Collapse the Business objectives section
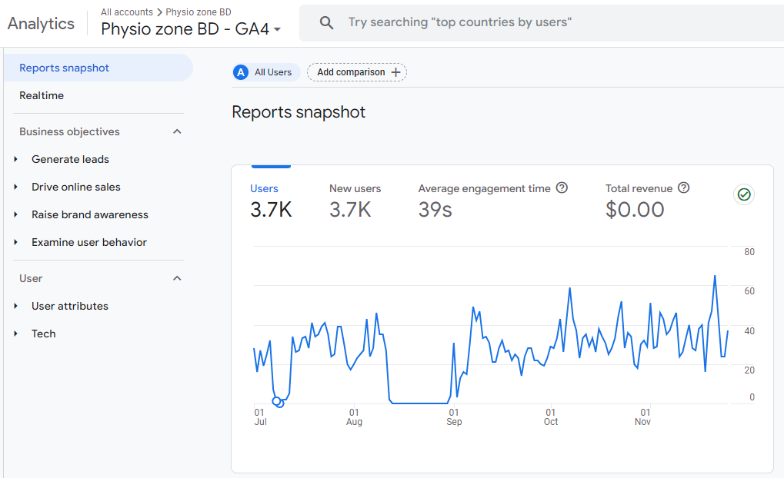784x478 pixels. pos(177,131)
